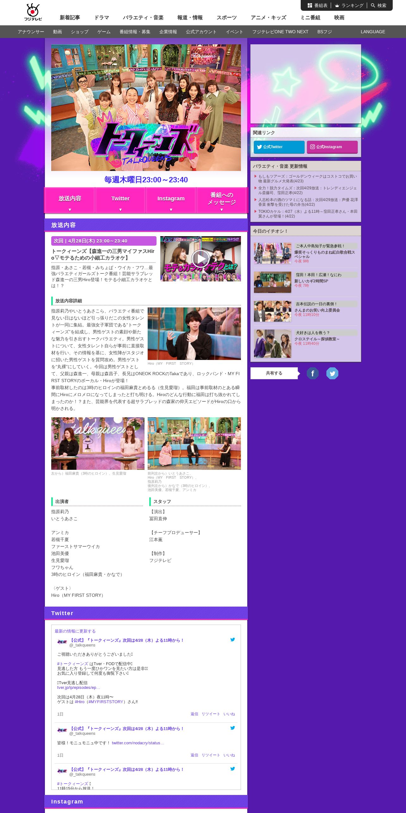The width and height of the screenshot is (406, 813).
Task: Click the 福田麻貴 and 生見愛瑠 photo
Action: click(98, 444)
